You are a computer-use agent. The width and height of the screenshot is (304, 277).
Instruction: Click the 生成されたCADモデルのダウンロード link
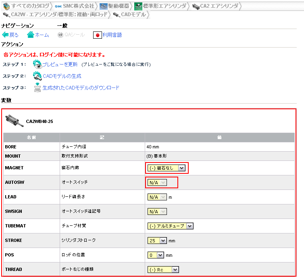[81, 87]
